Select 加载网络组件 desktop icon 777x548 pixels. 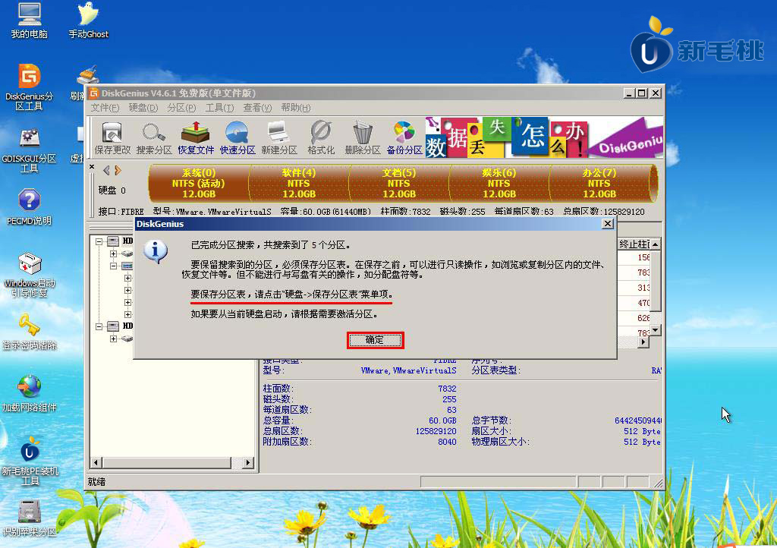click(30, 394)
